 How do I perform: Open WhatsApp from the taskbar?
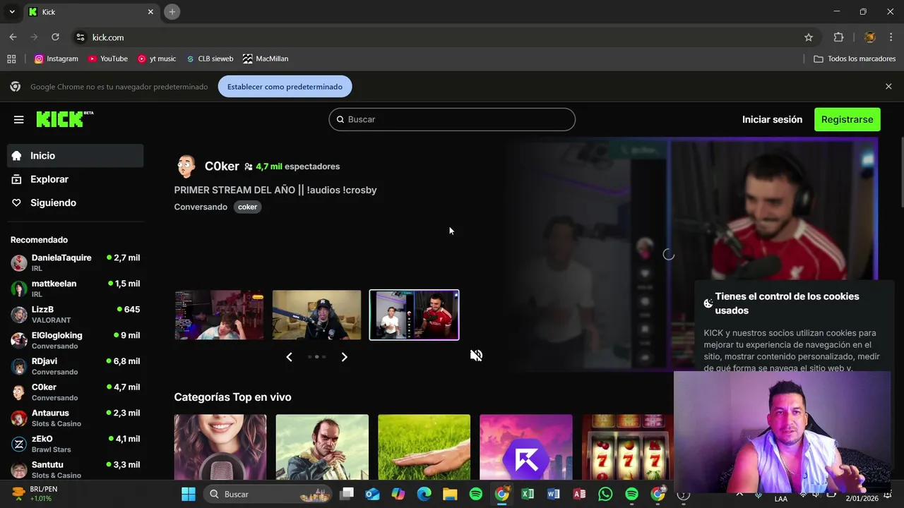[x=605, y=494]
